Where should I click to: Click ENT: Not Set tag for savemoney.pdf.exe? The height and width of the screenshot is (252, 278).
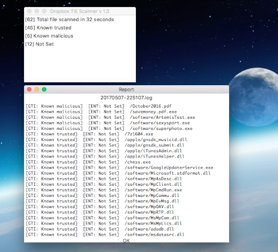(x=106, y=112)
